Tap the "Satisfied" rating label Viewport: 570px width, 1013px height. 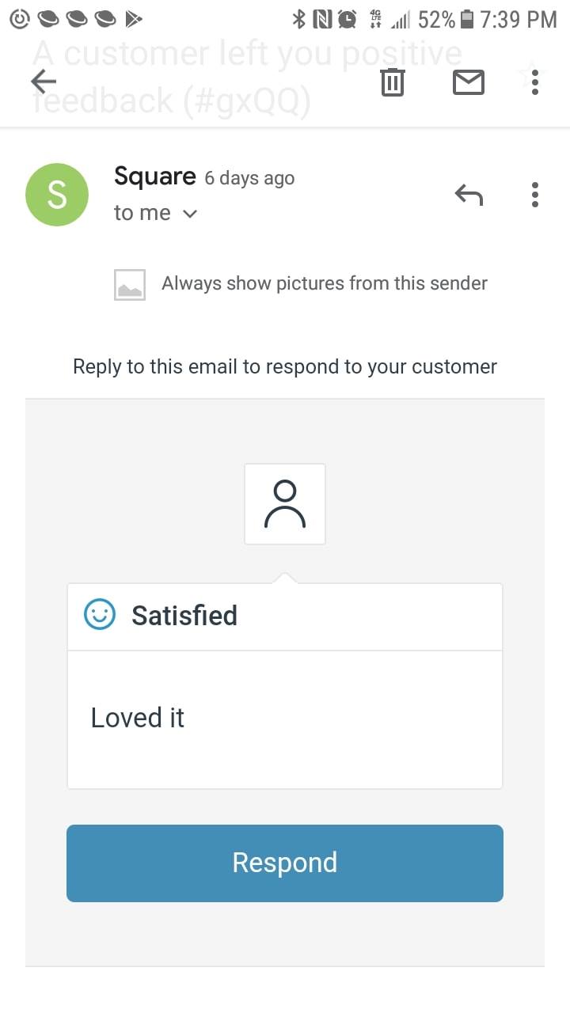click(184, 616)
